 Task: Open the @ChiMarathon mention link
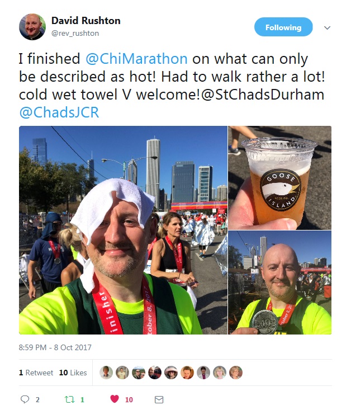click(136, 59)
